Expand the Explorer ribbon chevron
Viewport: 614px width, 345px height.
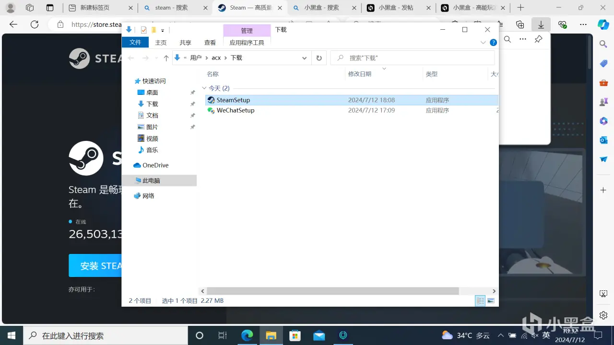click(x=483, y=43)
